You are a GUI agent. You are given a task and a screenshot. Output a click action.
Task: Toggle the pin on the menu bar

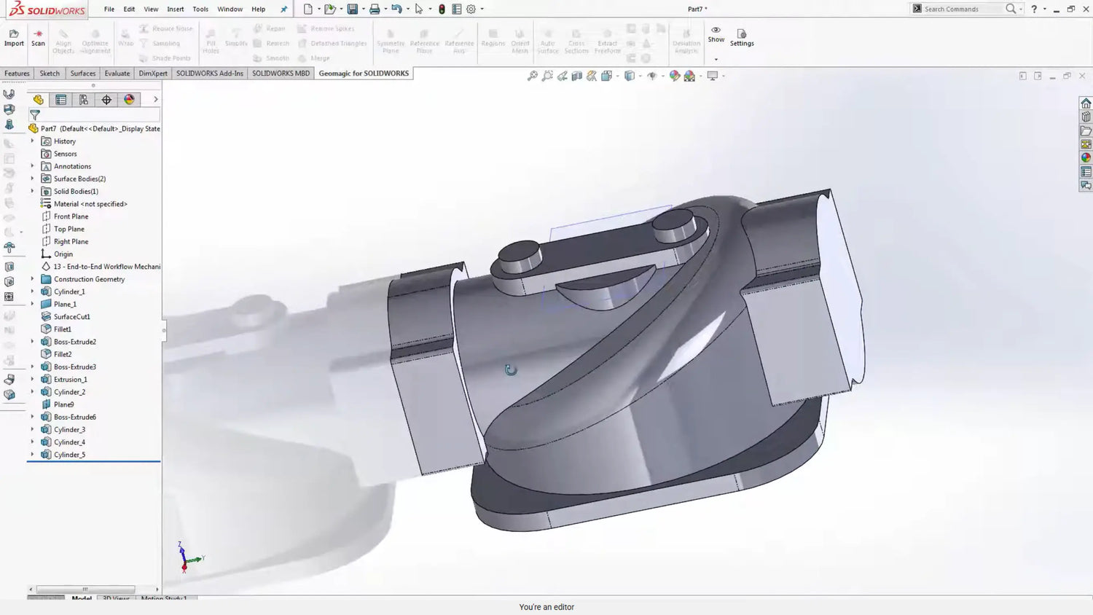(284, 9)
